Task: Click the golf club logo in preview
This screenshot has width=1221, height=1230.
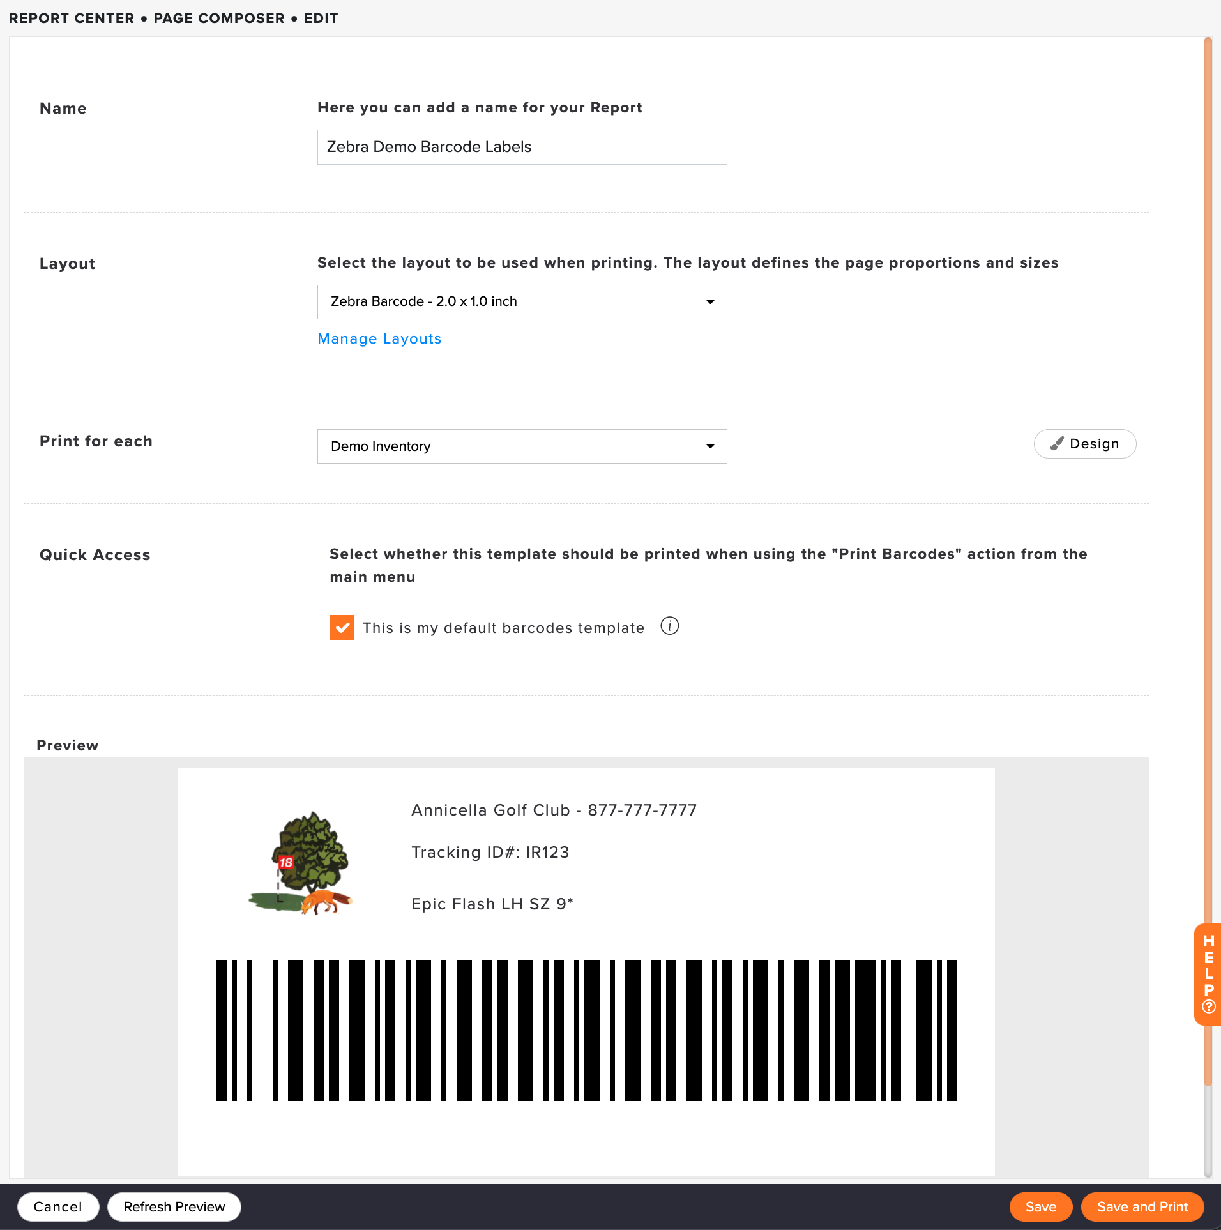Action: pyautogui.click(x=300, y=863)
